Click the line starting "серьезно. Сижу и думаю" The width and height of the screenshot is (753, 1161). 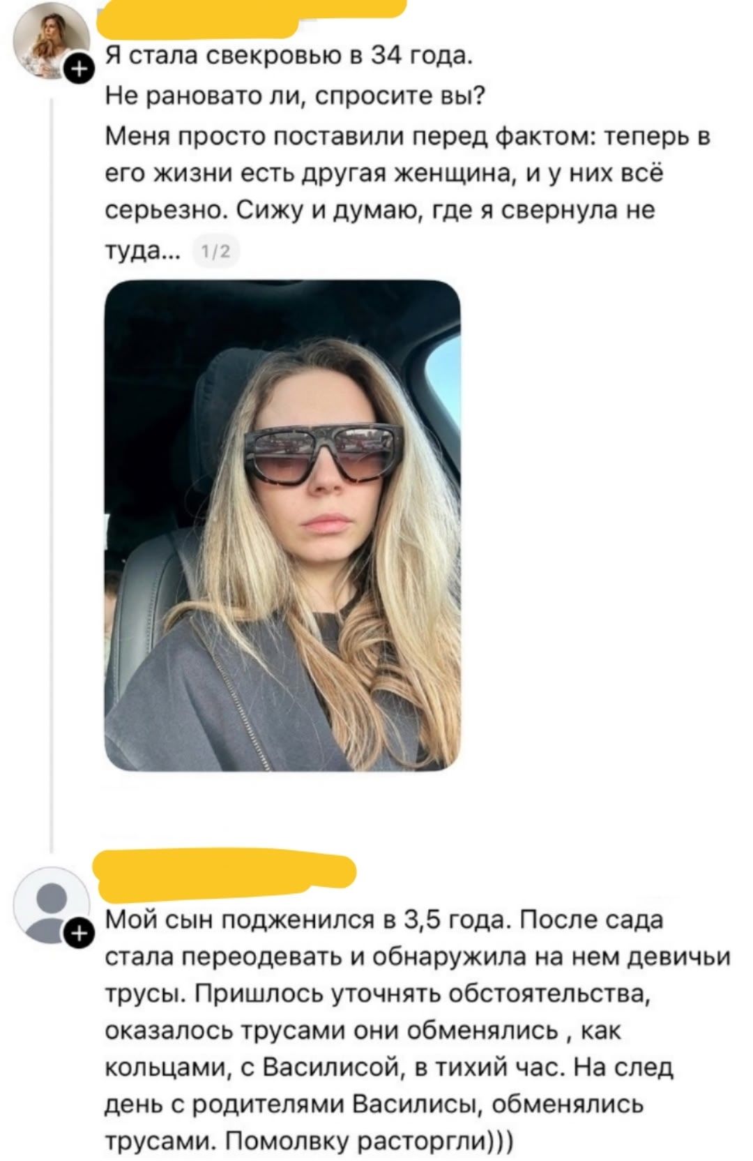click(380, 210)
